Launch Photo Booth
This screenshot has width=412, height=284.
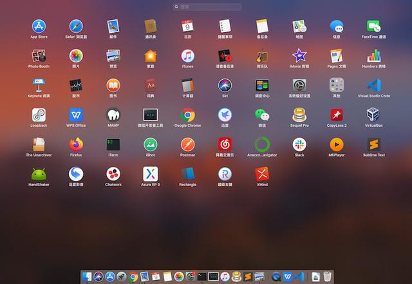[x=39, y=56]
